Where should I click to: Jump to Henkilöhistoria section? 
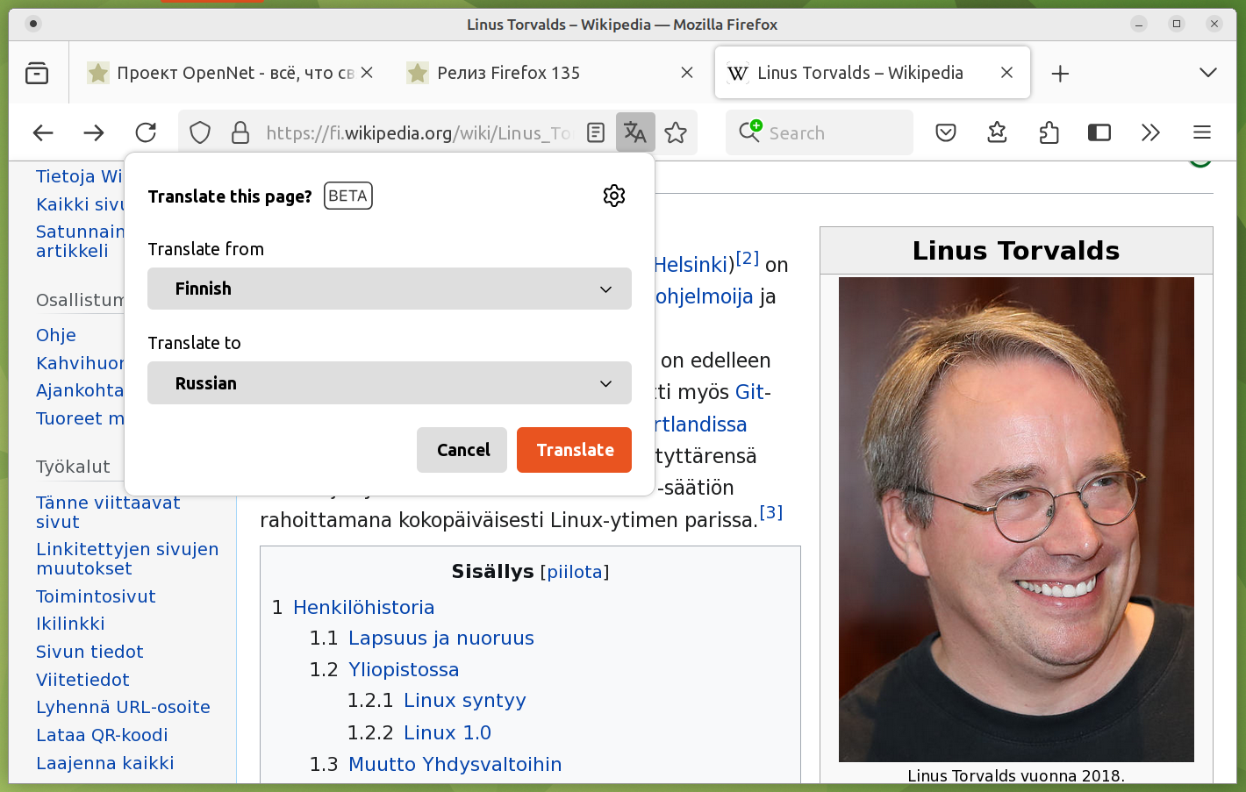click(363, 608)
